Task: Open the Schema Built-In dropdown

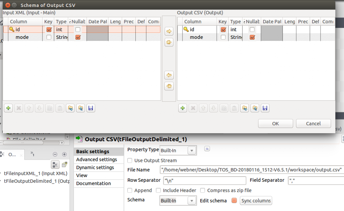Action: tap(191, 201)
